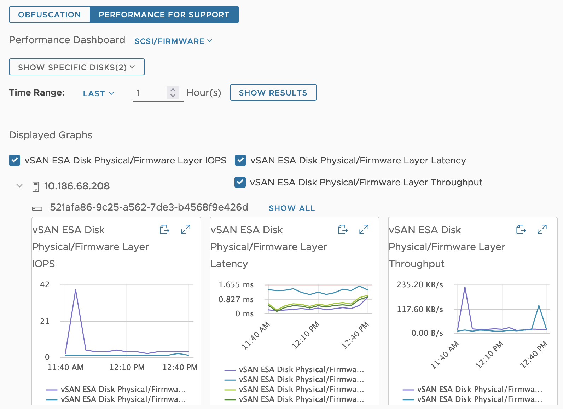
Task: Export the IOPS graph data
Action: [x=164, y=230]
